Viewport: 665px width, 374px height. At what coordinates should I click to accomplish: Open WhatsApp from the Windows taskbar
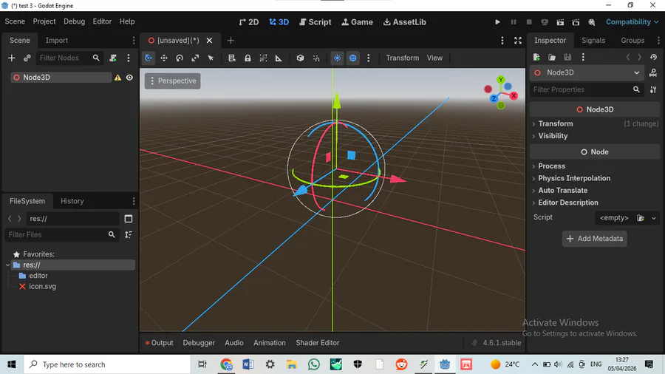click(314, 364)
